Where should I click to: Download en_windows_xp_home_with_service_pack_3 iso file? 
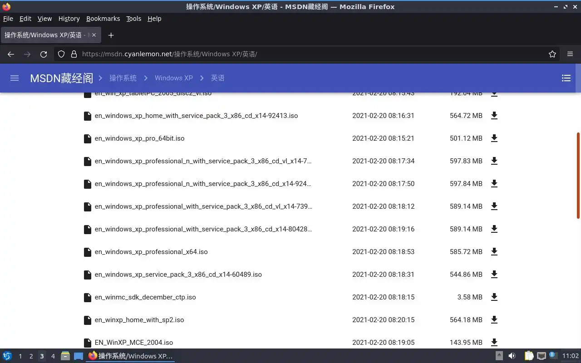point(494,116)
